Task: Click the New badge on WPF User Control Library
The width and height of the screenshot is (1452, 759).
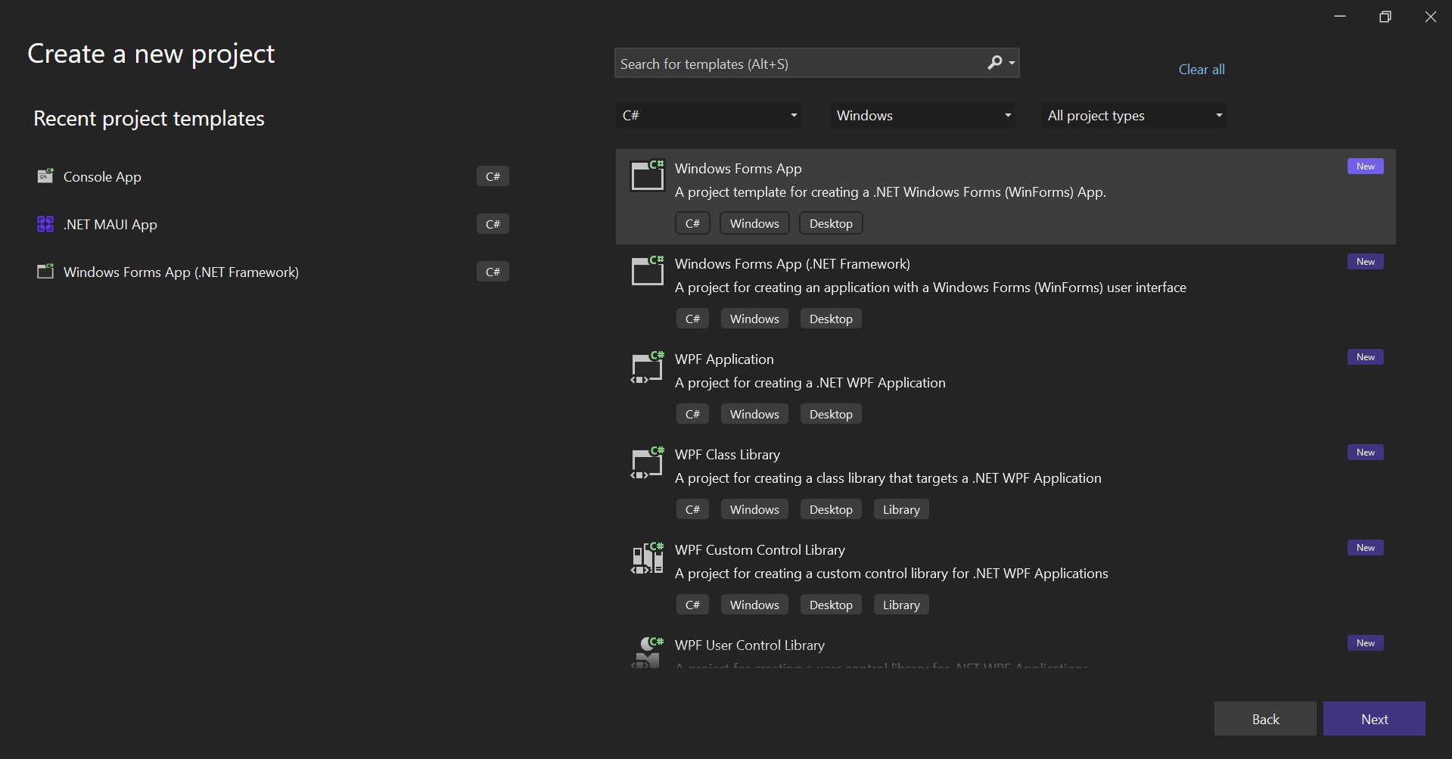Action: (1366, 643)
